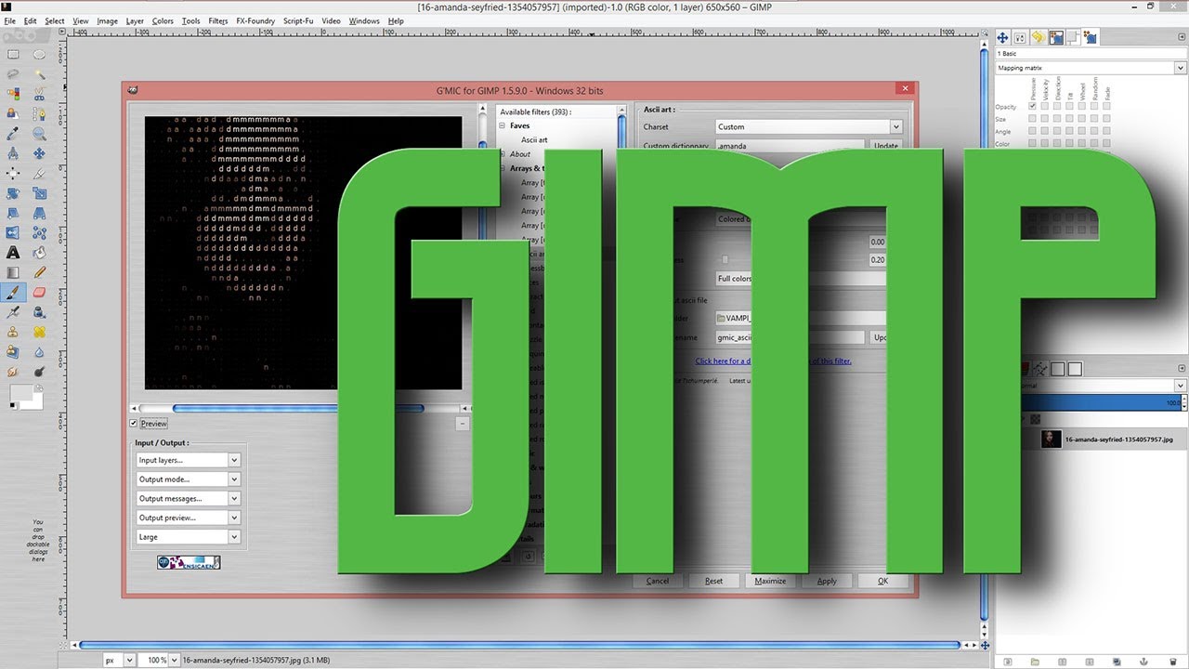The height and width of the screenshot is (669, 1189).
Task: Select the Free Select lasso tool
Action: [x=13, y=73]
